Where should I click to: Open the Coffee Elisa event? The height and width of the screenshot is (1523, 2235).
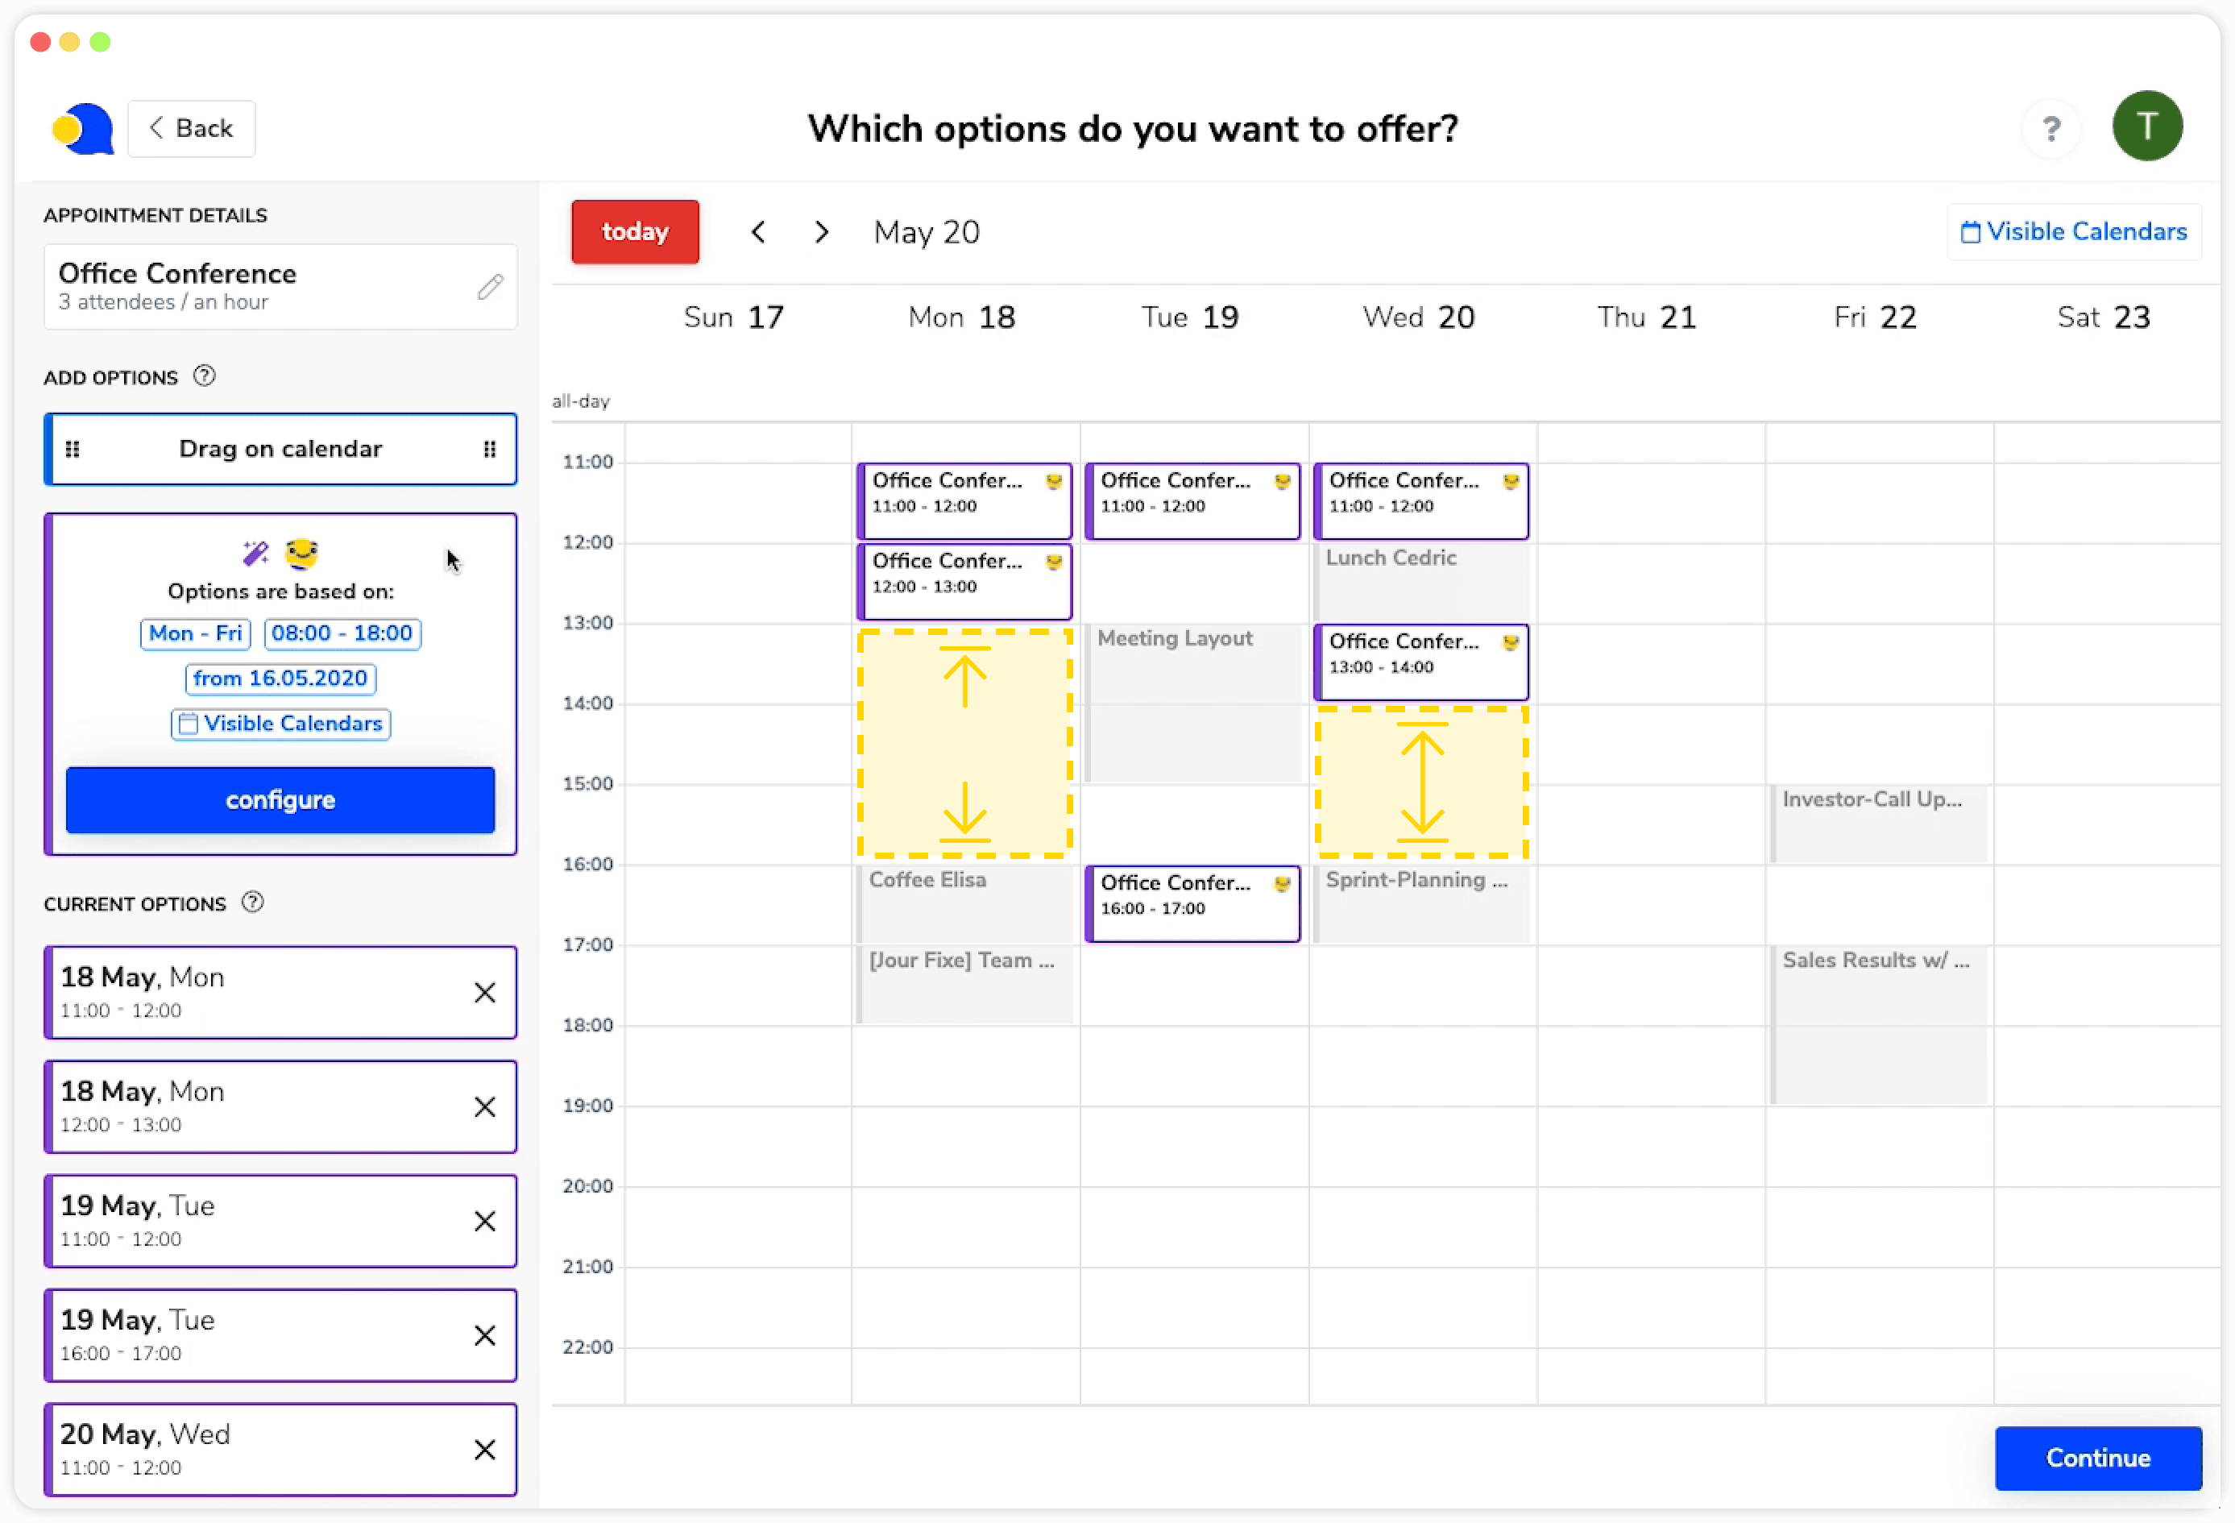(x=964, y=904)
